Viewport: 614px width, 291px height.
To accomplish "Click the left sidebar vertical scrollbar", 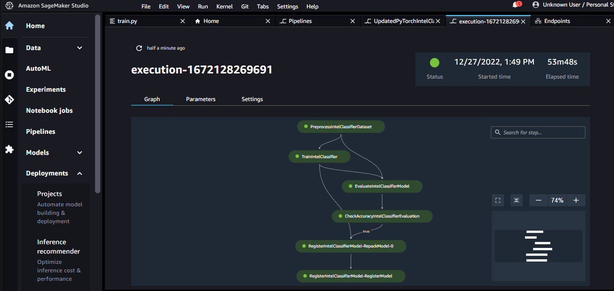I will coord(97,104).
